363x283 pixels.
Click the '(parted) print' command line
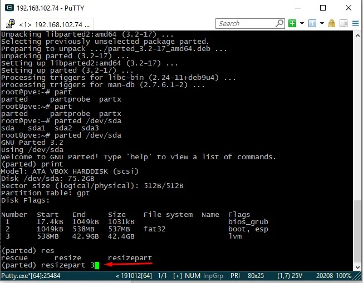coord(32,164)
